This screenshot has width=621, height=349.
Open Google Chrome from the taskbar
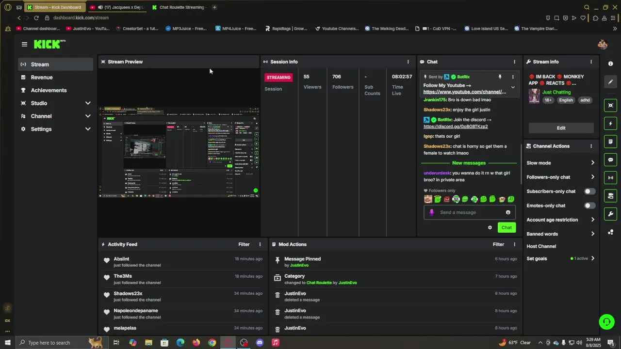[x=212, y=343]
